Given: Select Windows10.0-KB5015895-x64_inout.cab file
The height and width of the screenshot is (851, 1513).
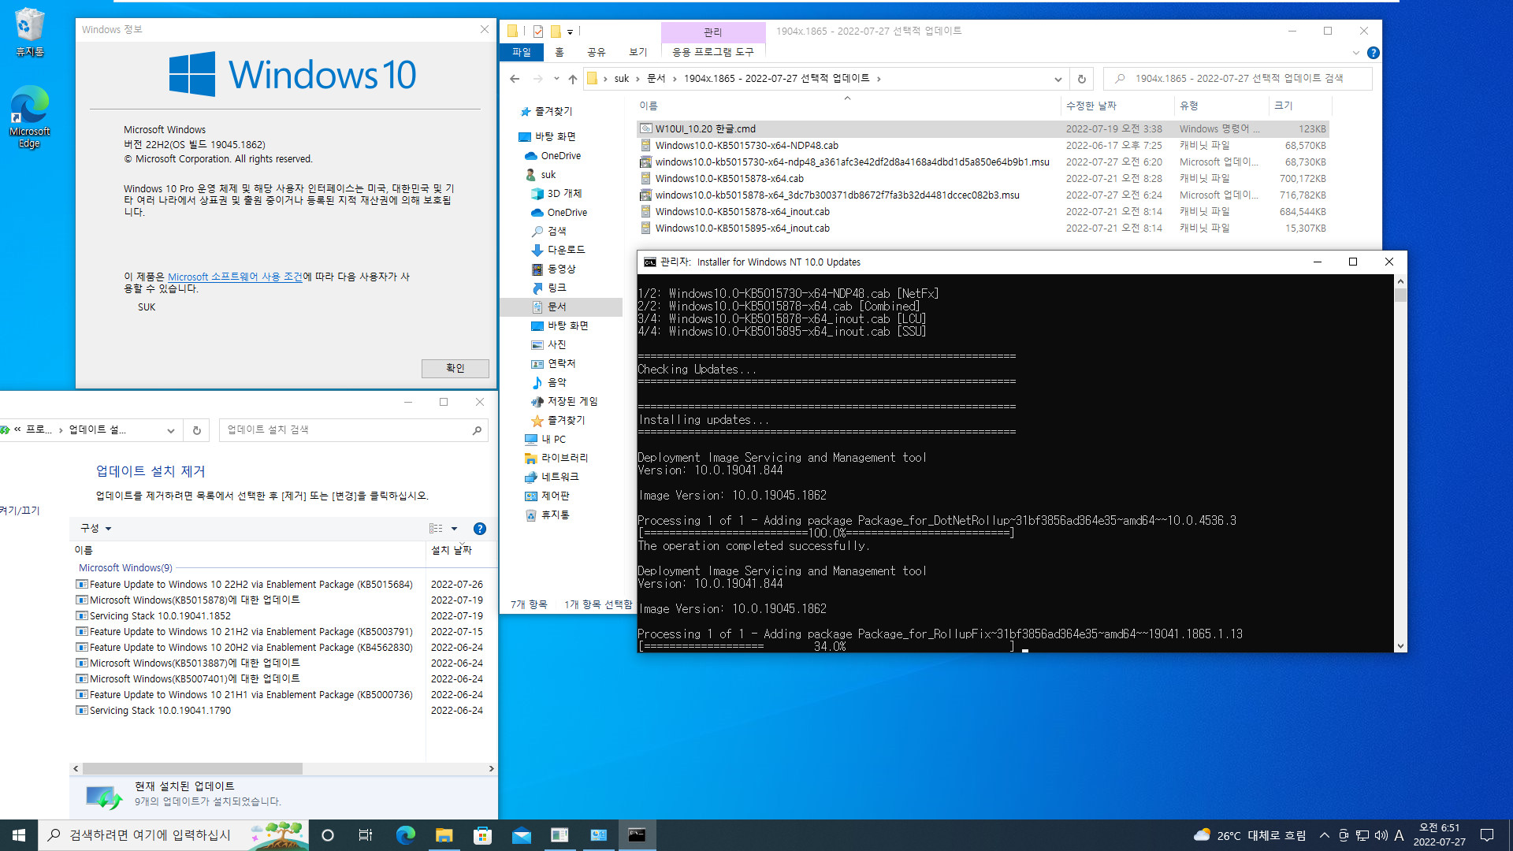Looking at the screenshot, I should [983, 229].
